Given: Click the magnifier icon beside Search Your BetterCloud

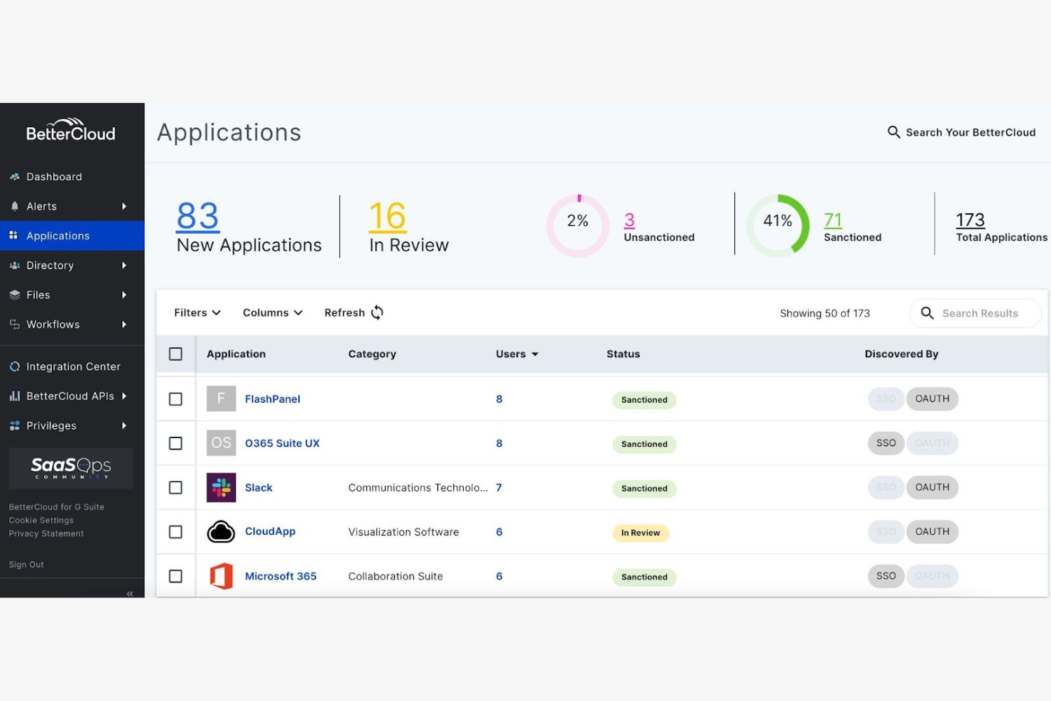Looking at the screenshot, I should pos(894,132).
